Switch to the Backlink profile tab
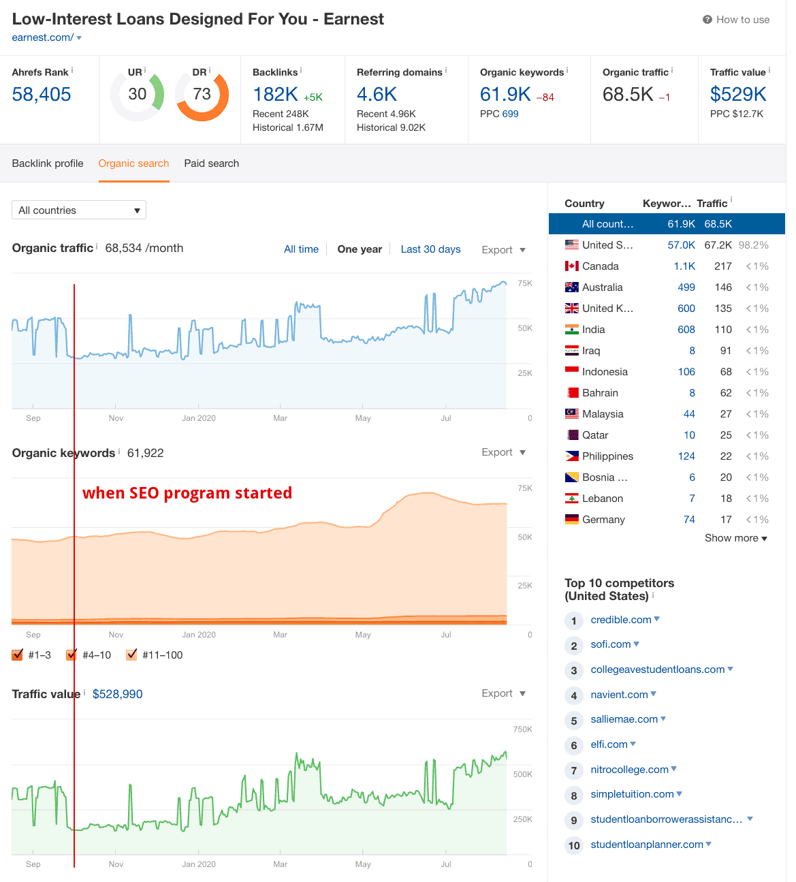The image size is (796, 882). (48, 163)
